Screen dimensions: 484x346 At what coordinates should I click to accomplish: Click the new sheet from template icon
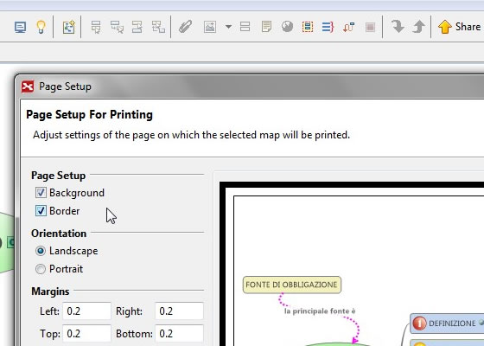click(x=68, y=27)
